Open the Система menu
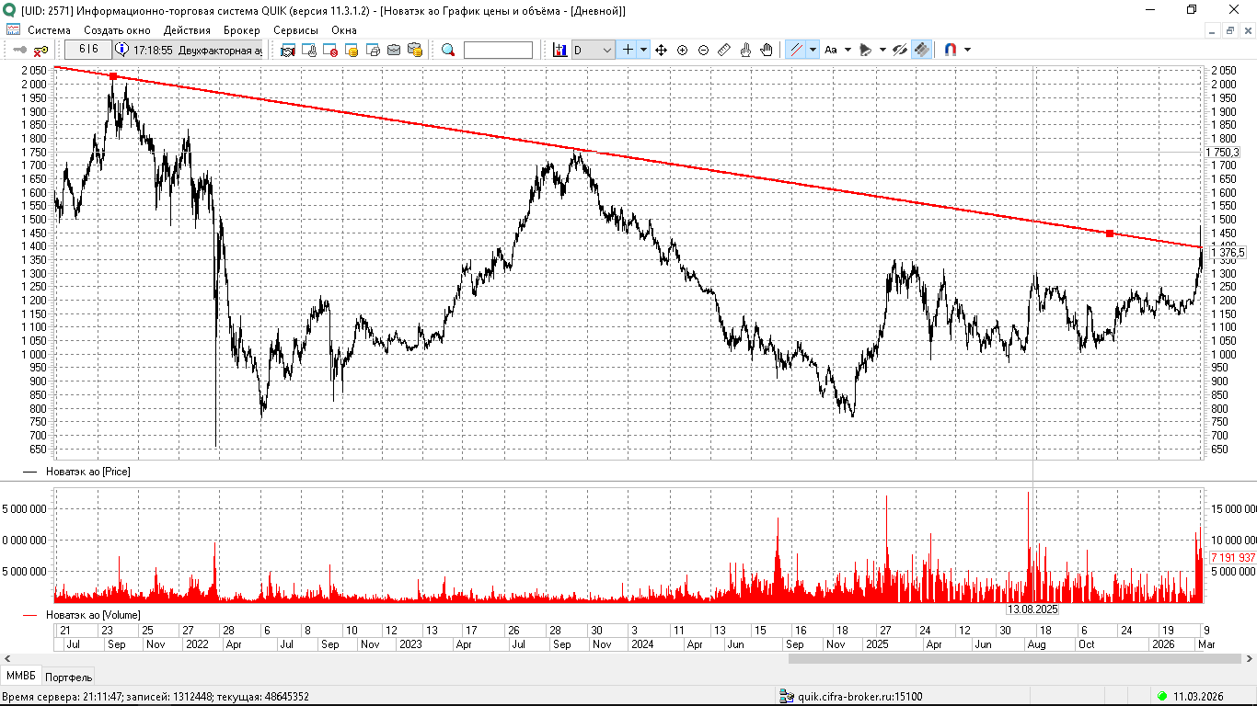The width and height of the screenshot is (1257, 706). (x=49, y=29)
